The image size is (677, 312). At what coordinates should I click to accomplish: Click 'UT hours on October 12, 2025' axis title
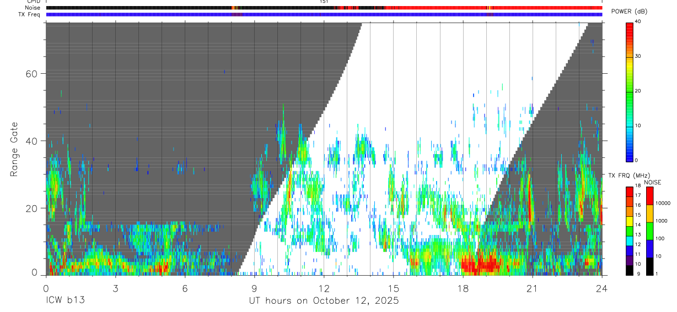point(324,301)
